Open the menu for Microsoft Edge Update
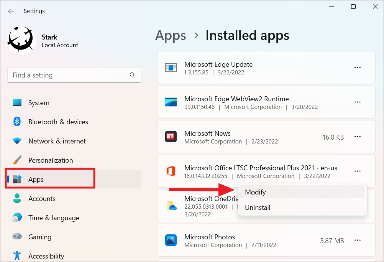The width and height of the screenshot is (384, 262). (x=357, y=68)
